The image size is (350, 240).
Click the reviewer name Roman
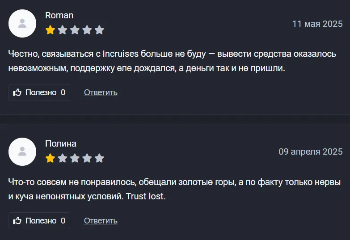pyautogui.click(x=59, y=15)
